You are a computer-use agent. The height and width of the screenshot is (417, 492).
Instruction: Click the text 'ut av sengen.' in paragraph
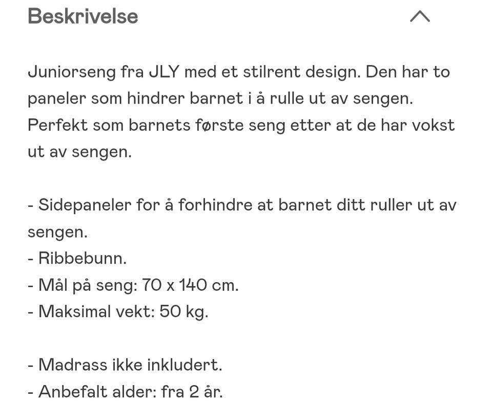point(80,152)
